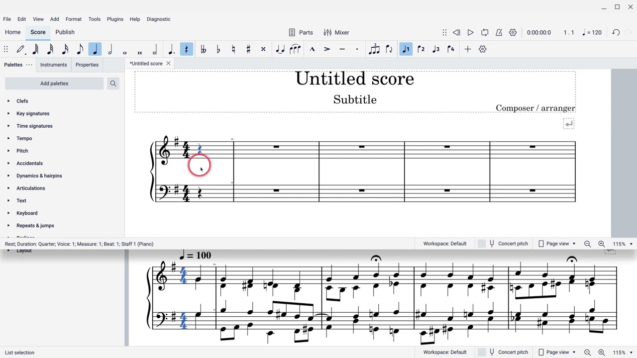The image size is (637, 358).
Task: Apply double flat accidental
Action: [204, 49]
